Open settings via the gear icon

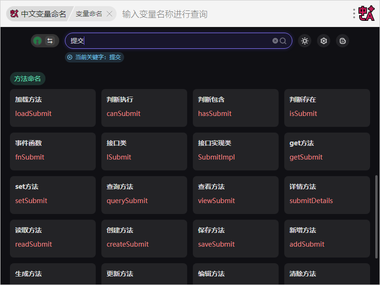click(324, 41)
